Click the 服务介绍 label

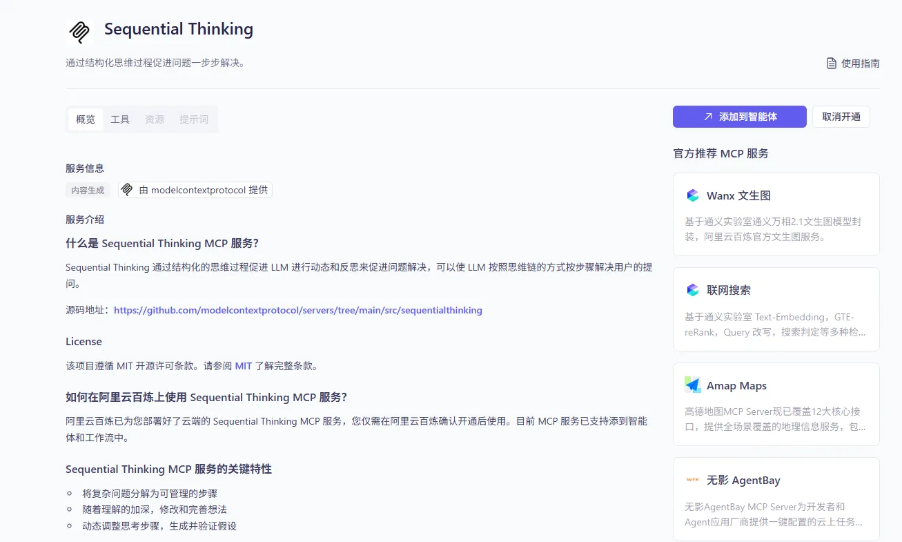pyautogui.click(x=85, y=220)
